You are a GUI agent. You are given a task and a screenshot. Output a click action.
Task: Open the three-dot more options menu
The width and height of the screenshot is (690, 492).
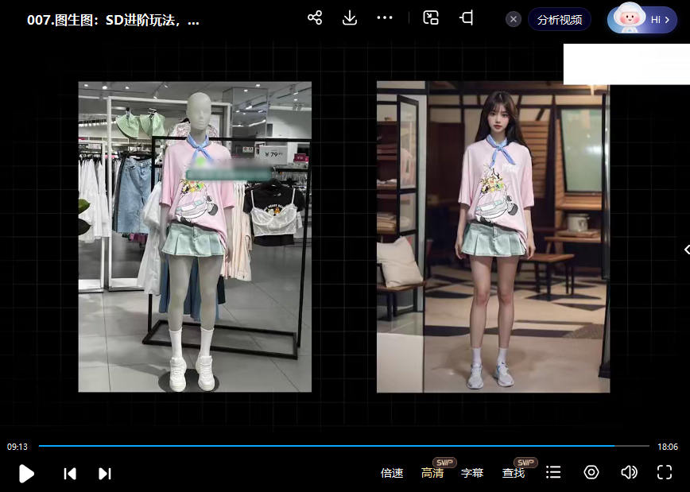point(385,18)
